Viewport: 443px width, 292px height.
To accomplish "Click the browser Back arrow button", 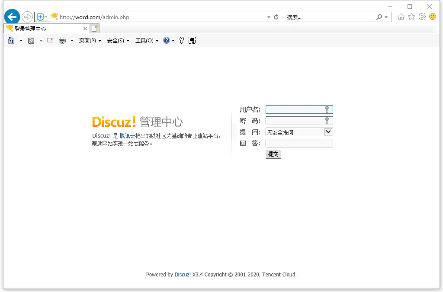I will 12,17.
